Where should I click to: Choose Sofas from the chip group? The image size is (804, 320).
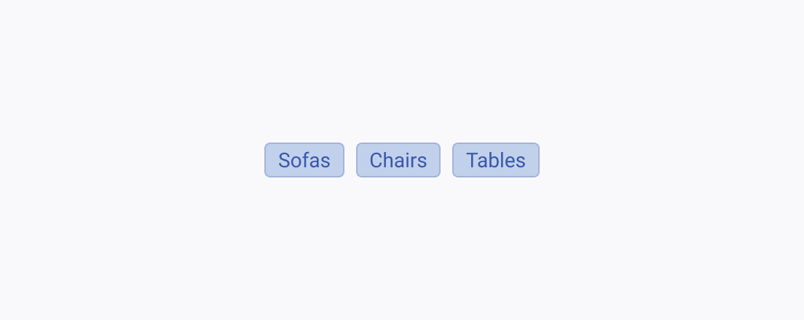tap(304, 160)
